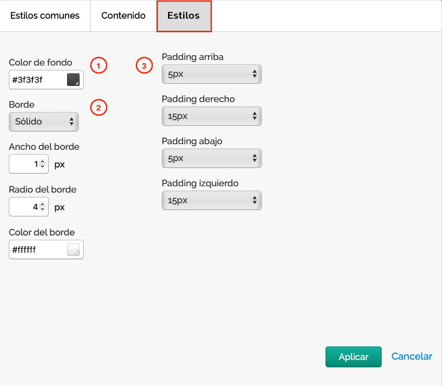Decrease Ancho del borde with down arrow
The image size is (442, 386).
tap(43, 167)
